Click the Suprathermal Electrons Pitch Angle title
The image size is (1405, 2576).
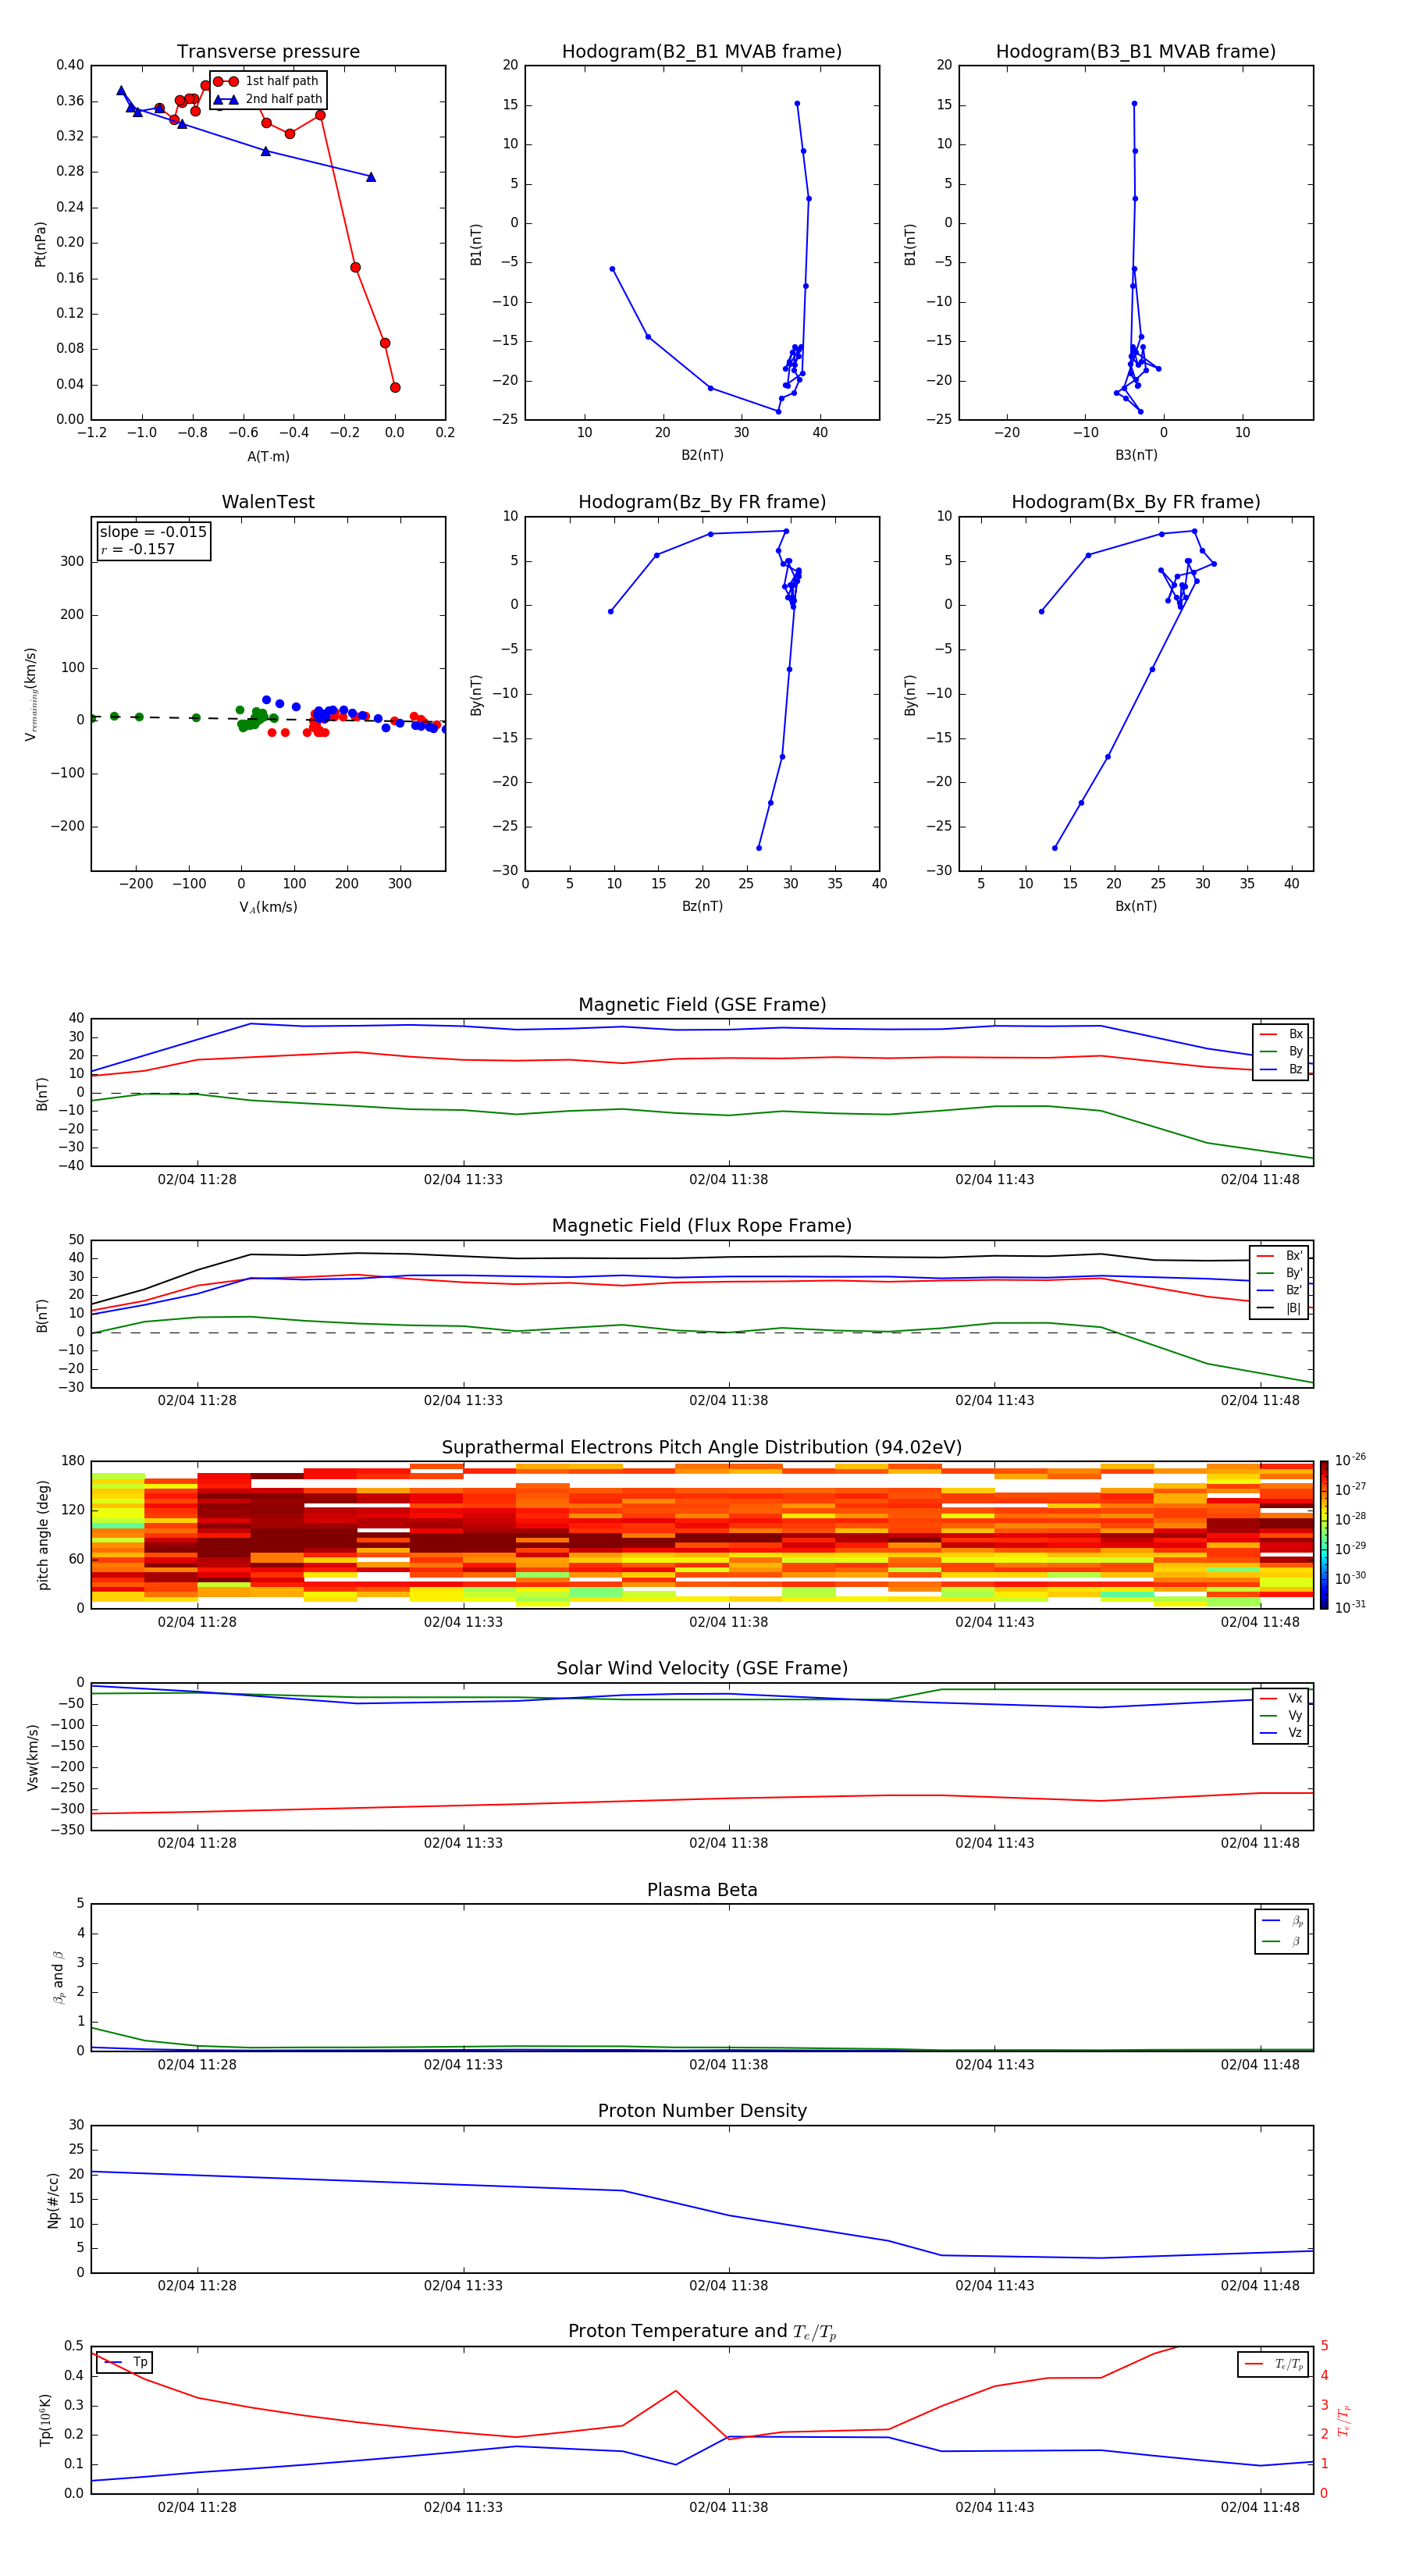point(702,1448)
